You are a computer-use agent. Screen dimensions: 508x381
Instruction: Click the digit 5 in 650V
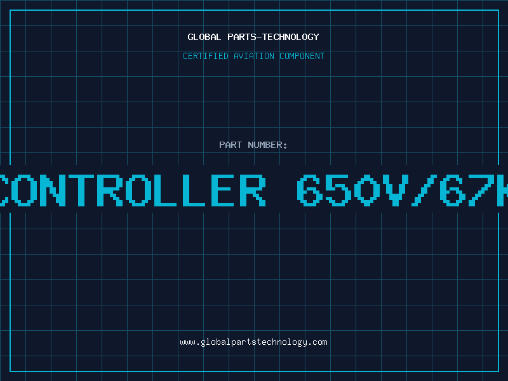(338, 190)
